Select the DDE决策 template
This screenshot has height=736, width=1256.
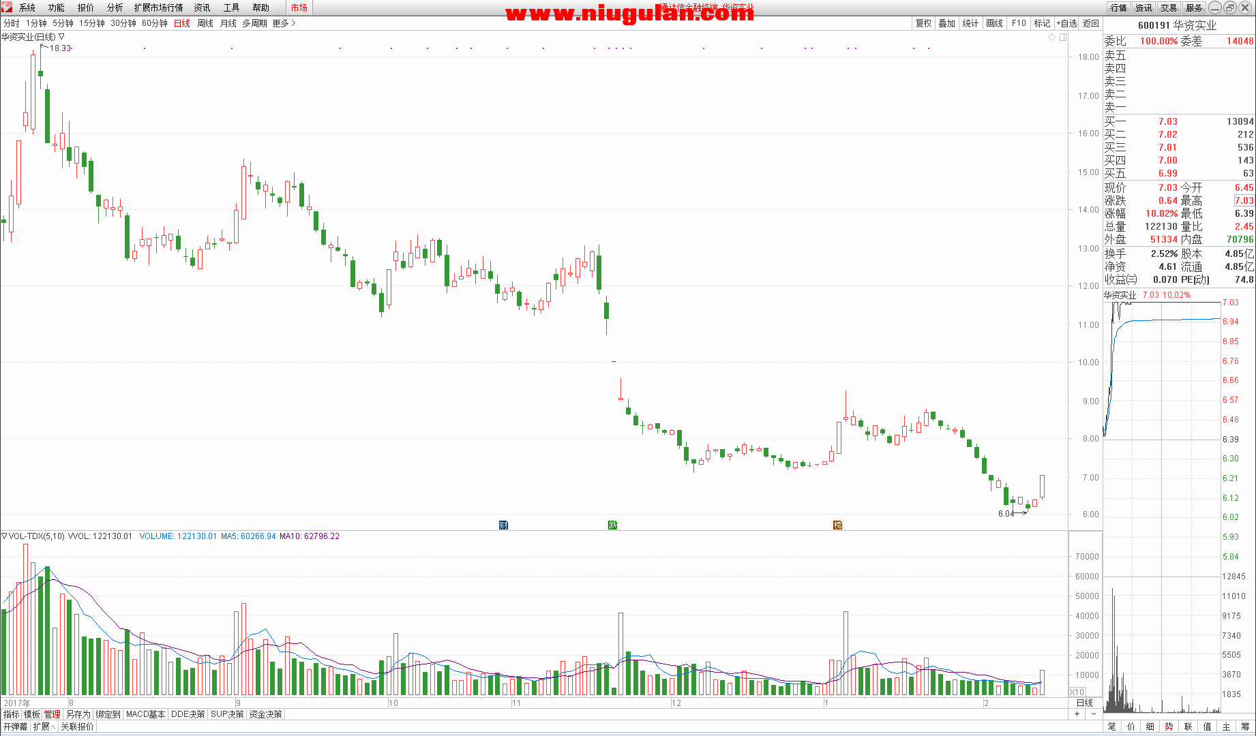188,714
